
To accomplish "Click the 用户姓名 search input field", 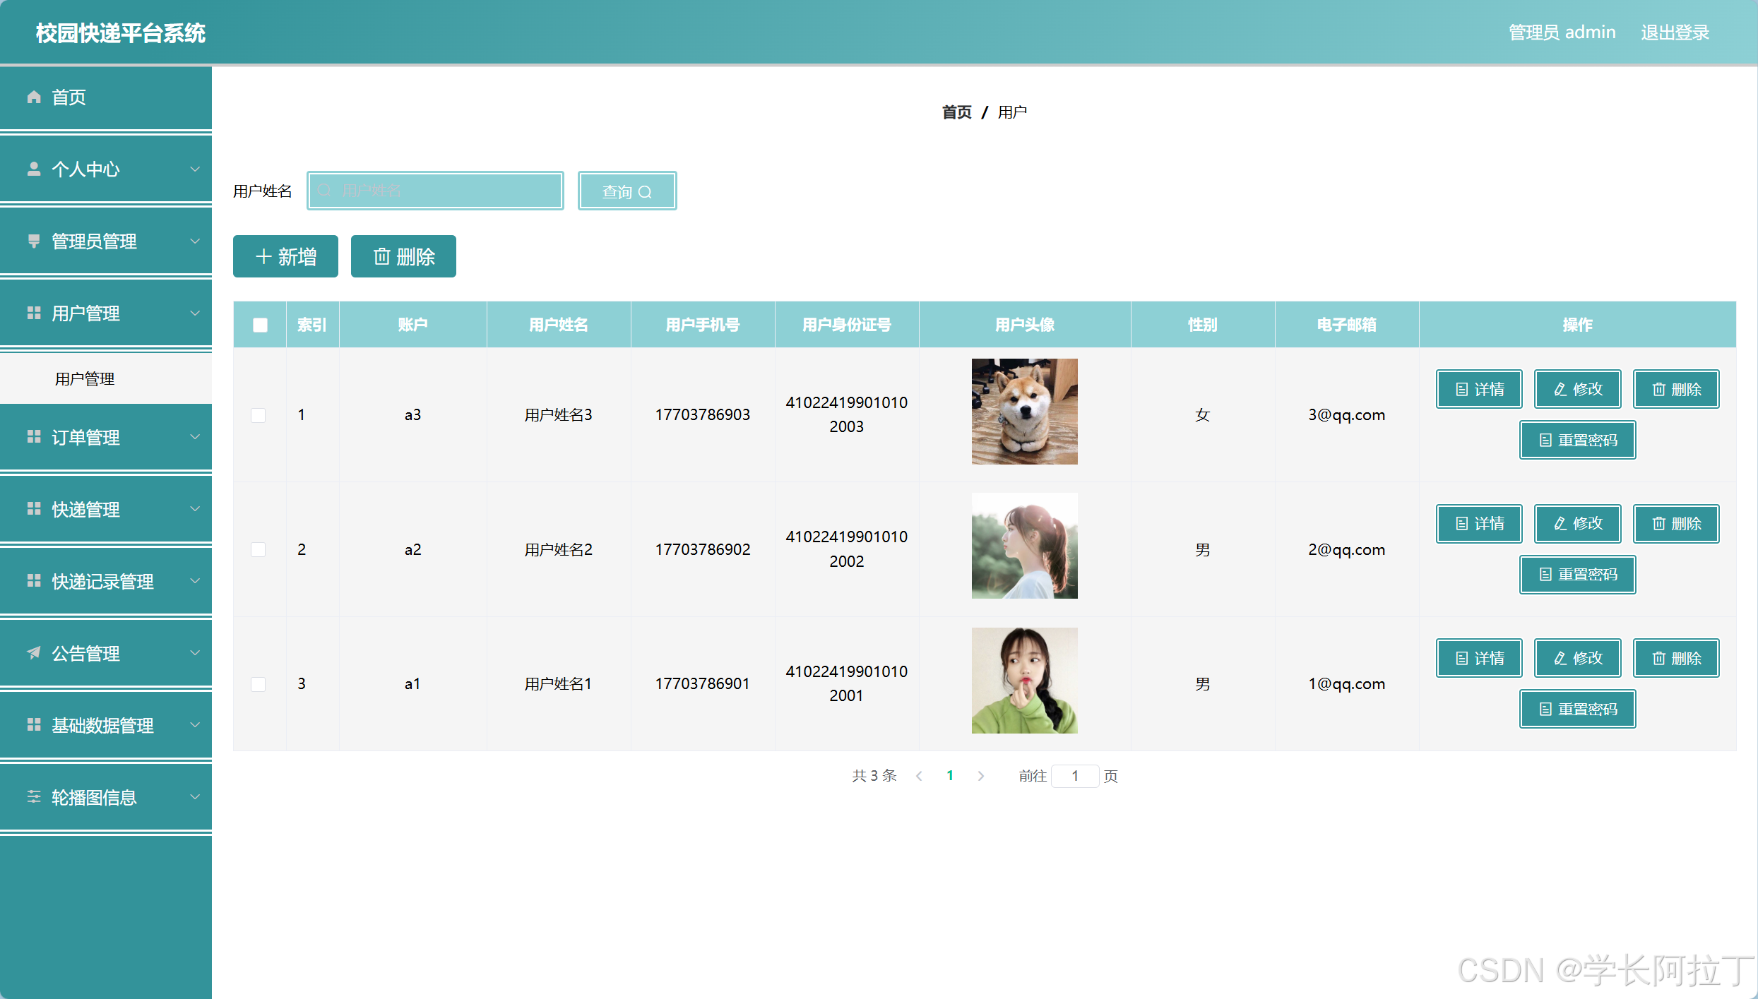I will (436, 191).
